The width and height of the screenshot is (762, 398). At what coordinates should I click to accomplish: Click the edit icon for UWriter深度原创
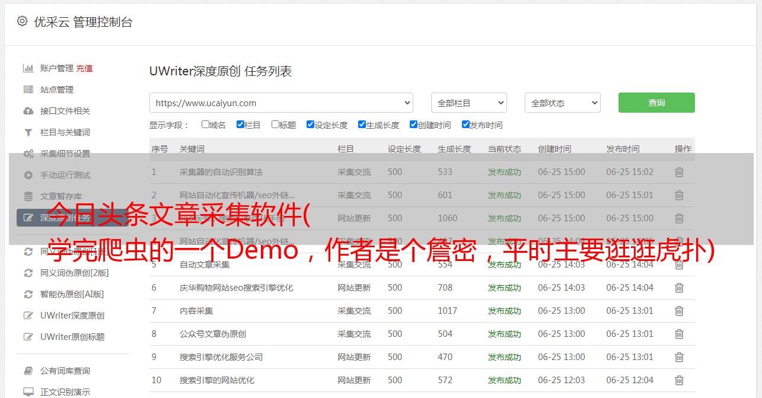click(x=28, y=316)
